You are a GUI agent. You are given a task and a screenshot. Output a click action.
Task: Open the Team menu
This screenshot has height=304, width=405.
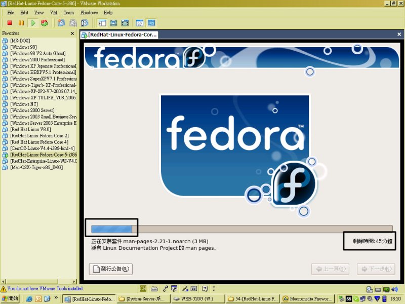point(69,13)
